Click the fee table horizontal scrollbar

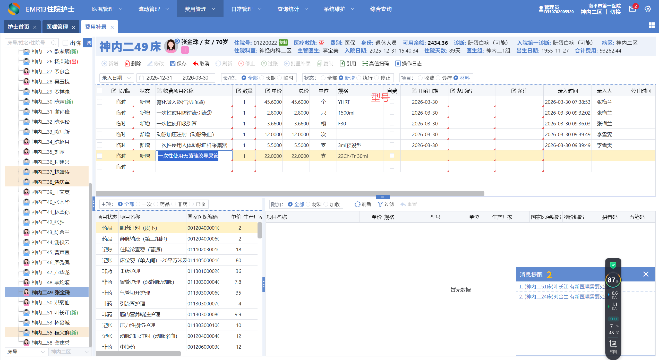point(290,193)
